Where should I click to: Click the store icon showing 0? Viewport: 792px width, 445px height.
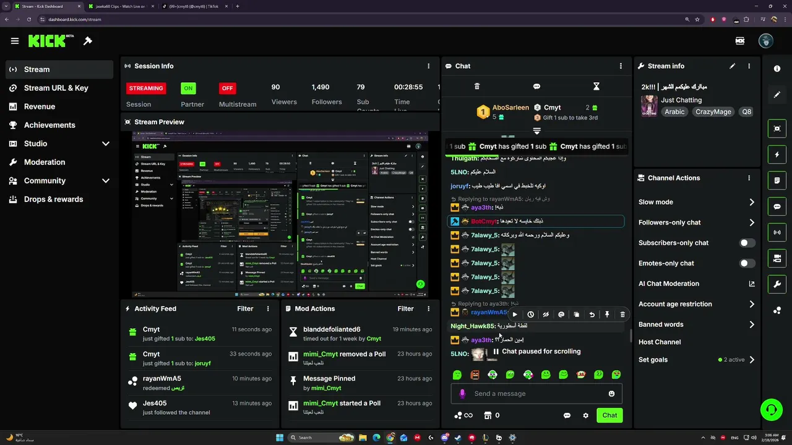491,415
